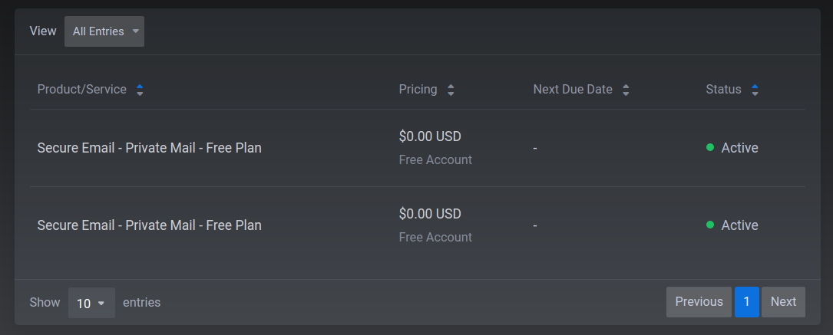Click the Status column sort arrows icon

pos(755,90)
